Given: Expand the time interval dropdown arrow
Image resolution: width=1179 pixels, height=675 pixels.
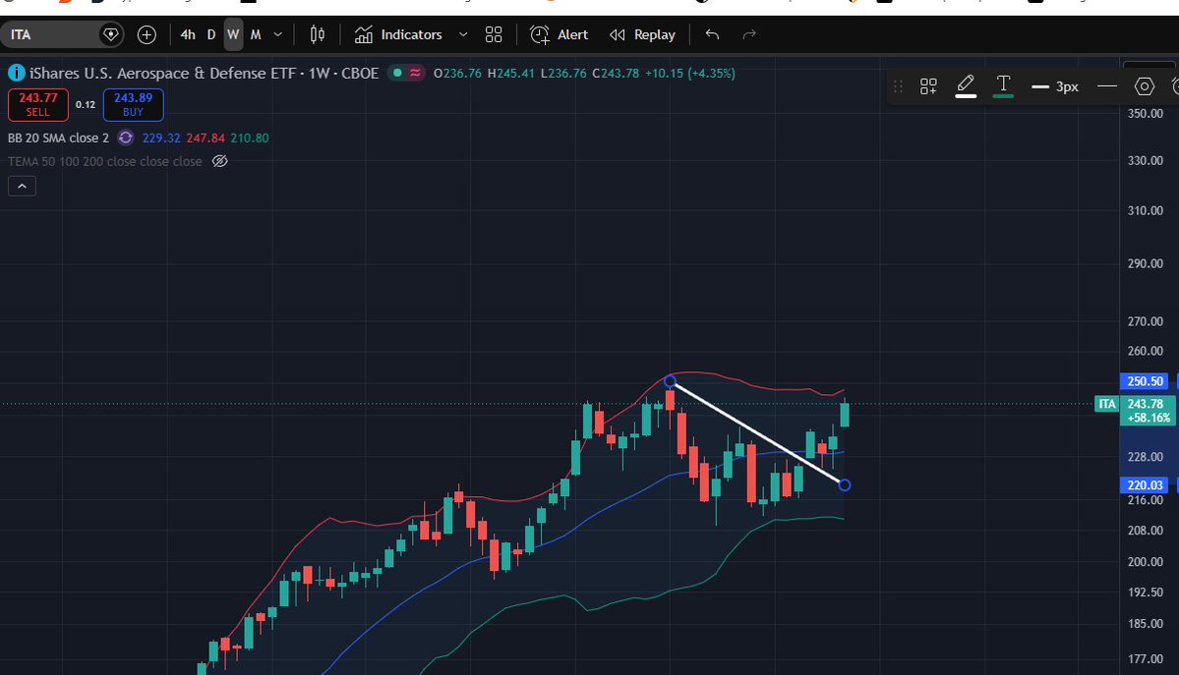Looking at the screenshot, I should [x=278, y=34].
